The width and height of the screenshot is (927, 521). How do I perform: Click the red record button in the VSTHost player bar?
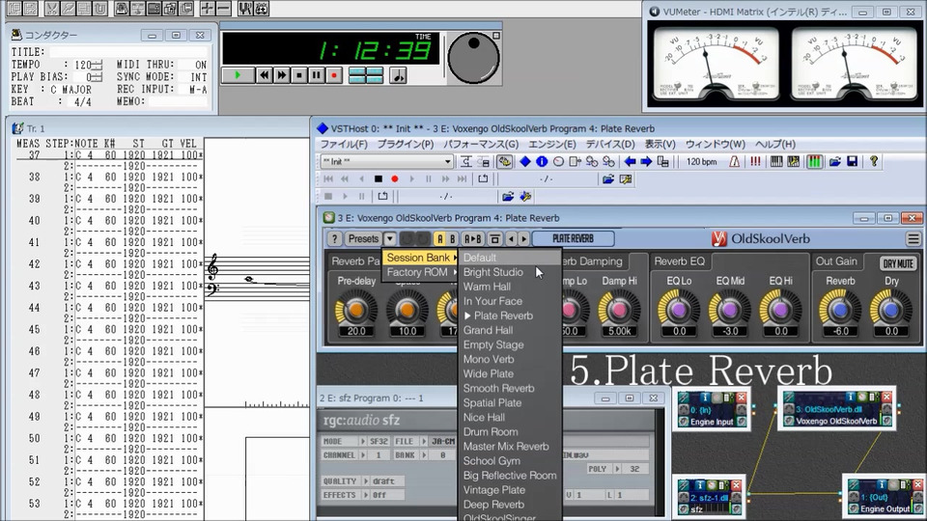tap(394, 179)
